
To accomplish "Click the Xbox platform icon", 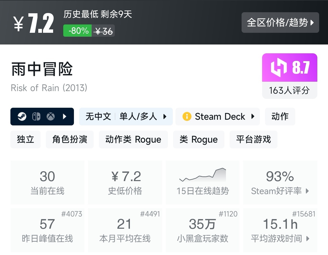I will (x=51, y=117).
